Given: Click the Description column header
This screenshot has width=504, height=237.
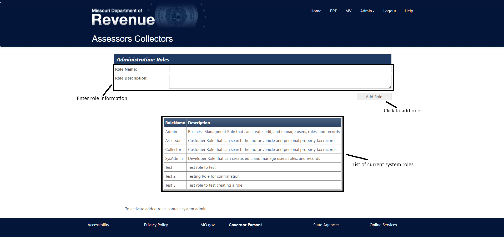Looking at the screenshot, I should 199,123.
